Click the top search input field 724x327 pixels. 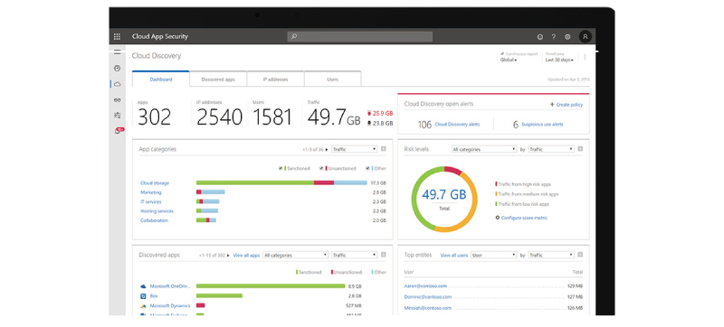tap(359, 36)
